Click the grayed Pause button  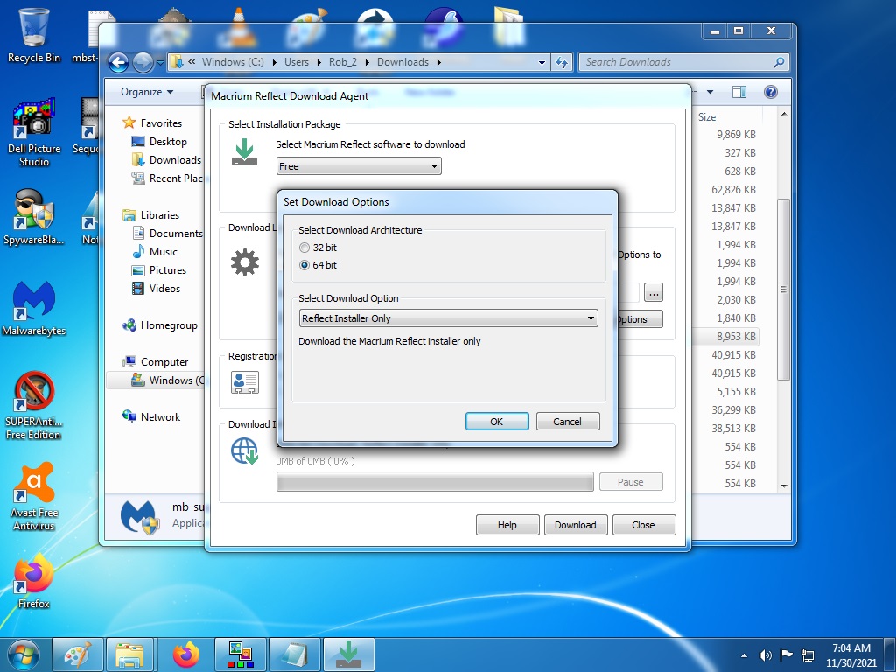tap(631, 482)
